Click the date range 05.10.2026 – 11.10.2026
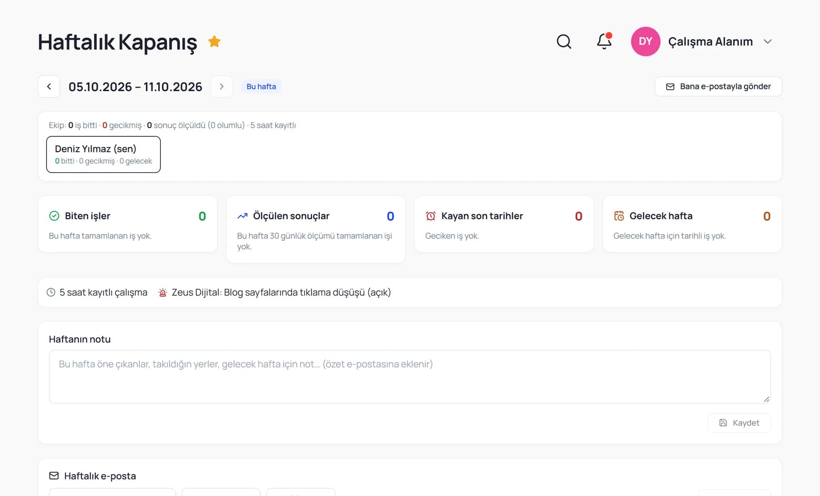This screenshot has width=820, height=496. [135, 87]
